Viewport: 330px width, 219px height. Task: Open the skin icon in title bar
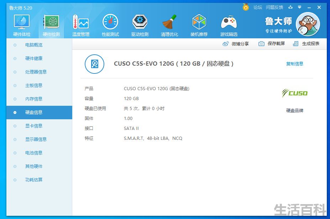pos(290,7)
